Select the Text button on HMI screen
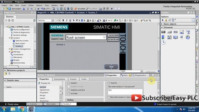The image size is (199, 112). tap(111, 67)
